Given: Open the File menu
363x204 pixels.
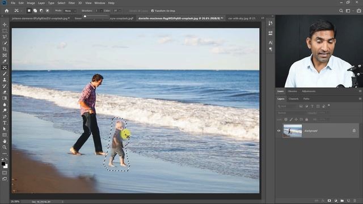Looking at the screenshot, I should [x=13, y=3].
